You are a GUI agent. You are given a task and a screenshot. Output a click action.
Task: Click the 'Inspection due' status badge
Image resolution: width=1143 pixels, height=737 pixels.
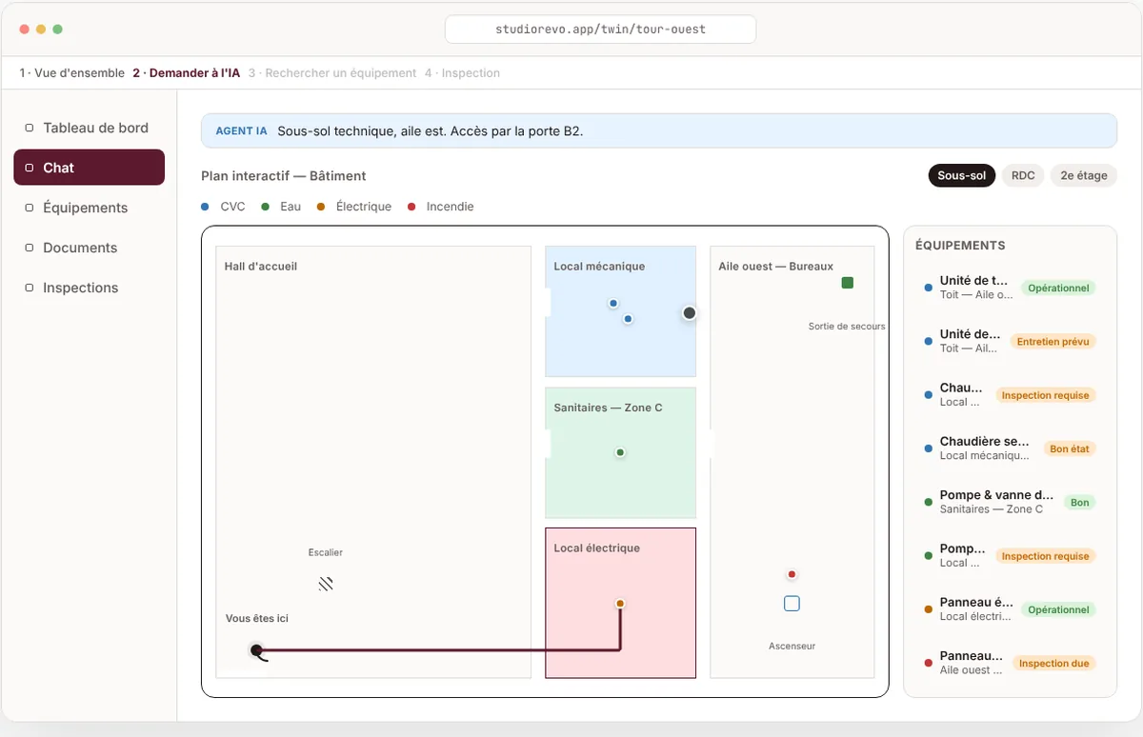click(1054, 664)
